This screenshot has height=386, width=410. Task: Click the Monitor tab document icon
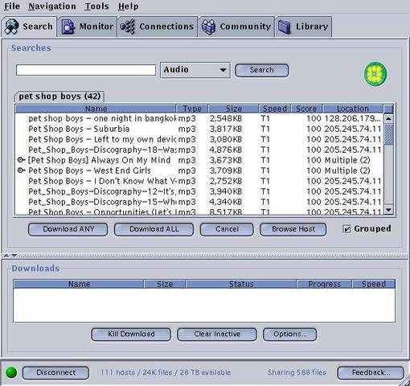[68, 27]
